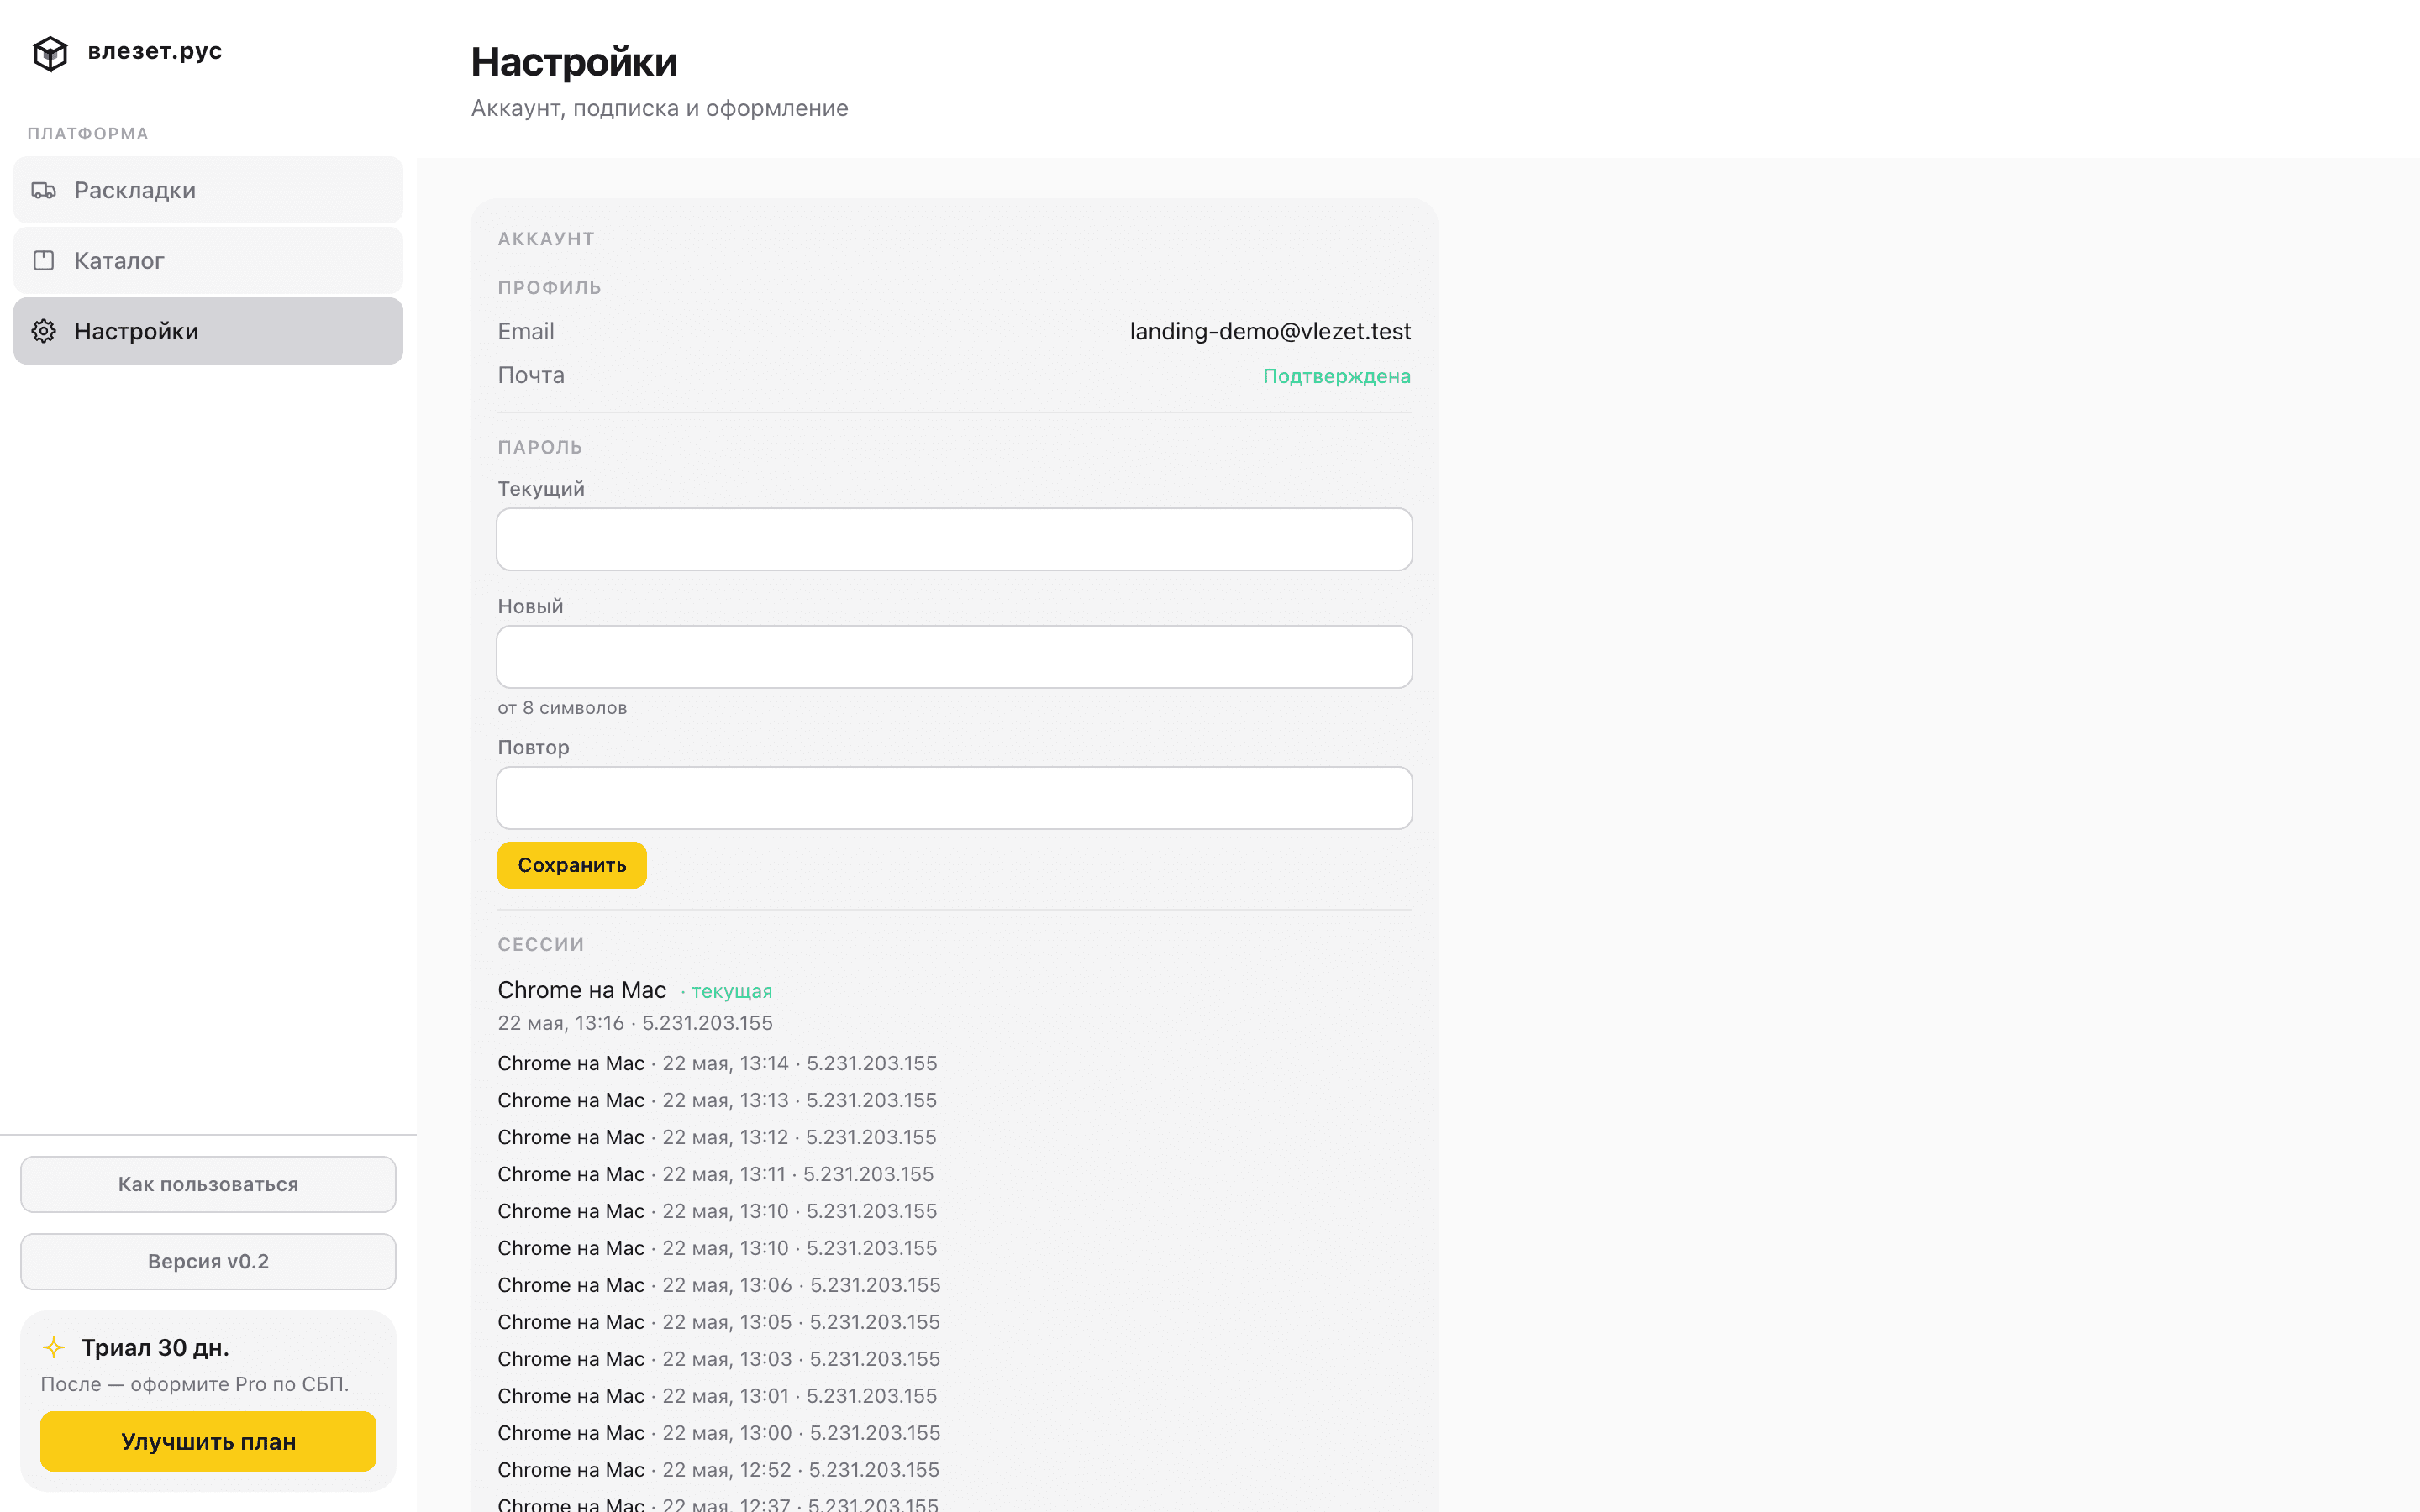Select the session at 22 мая, 13:13
The width and height of the screenshot is (2420, 1512).
[x=717, y=1100]
